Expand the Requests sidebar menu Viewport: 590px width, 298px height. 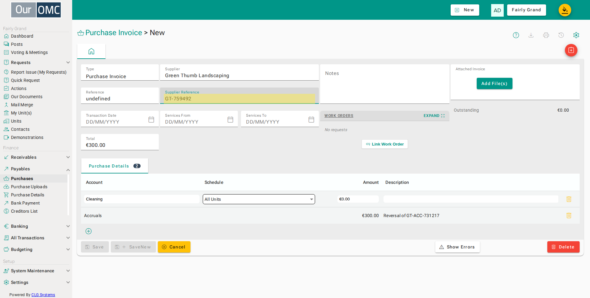(x=68, y=62)
